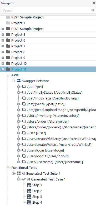Image resolution: width=96 pixels, height=206 pixels.
Task: Select the Step 2 label
Action: coord(37,191)
